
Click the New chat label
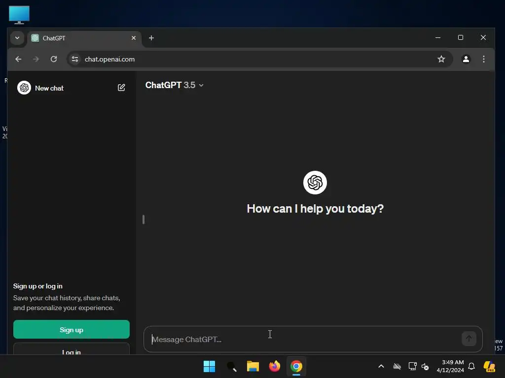click(49, 88)
